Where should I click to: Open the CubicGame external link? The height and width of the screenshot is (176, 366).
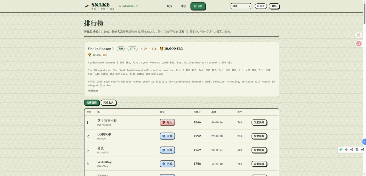pos(130,6)
